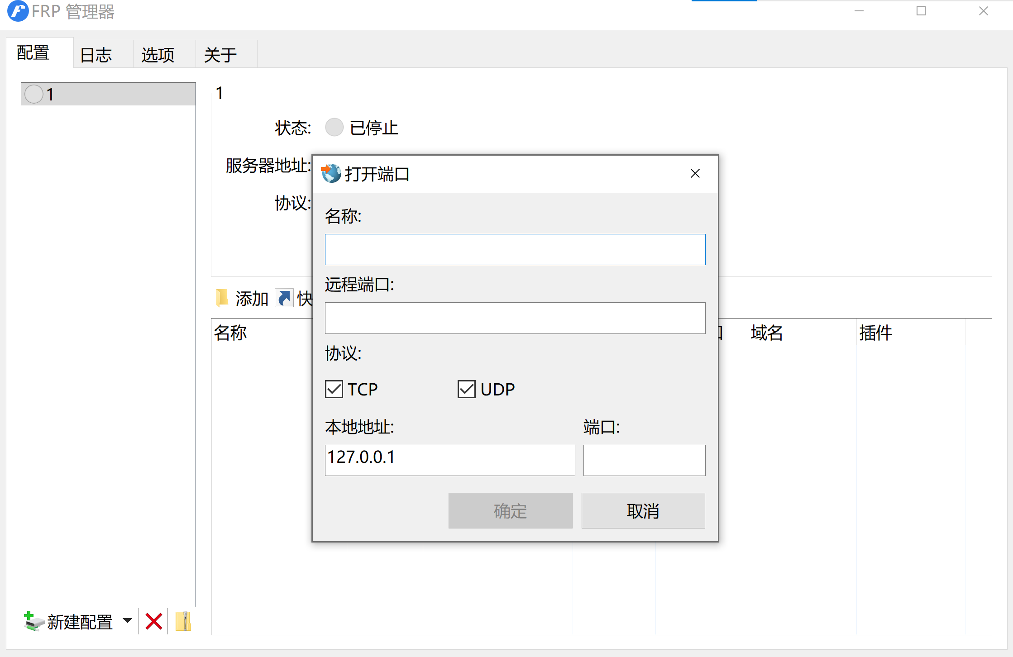Screen dimensions: 1013x657
Task: Uncheck the TCP protocol checkbox
Action: click(x=334, y=389)
